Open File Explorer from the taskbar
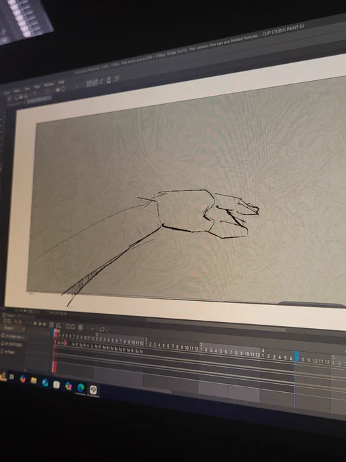The image size is (346, 462). tap(33, 380)
